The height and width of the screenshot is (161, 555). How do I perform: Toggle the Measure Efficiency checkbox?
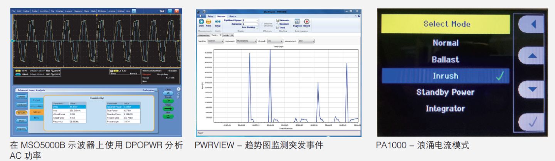click(x=262, y=25)
